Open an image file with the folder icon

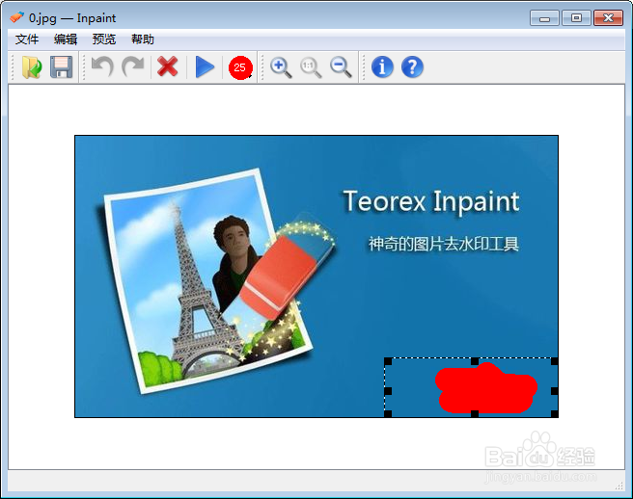click(32, 66)
